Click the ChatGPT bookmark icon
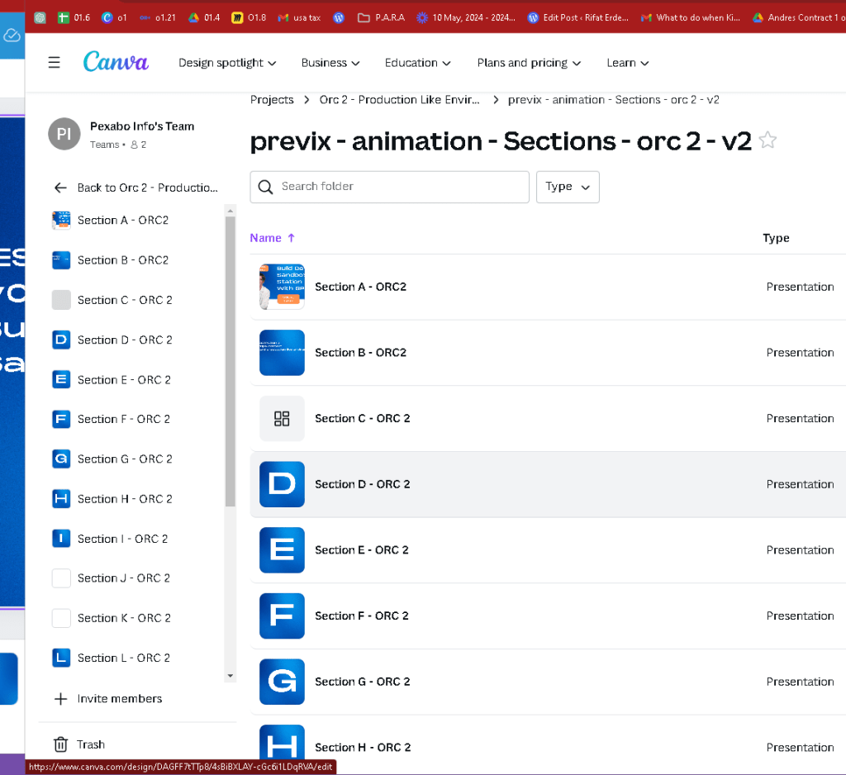This screenshot has width=846, height=775. (x=40, y=17)
